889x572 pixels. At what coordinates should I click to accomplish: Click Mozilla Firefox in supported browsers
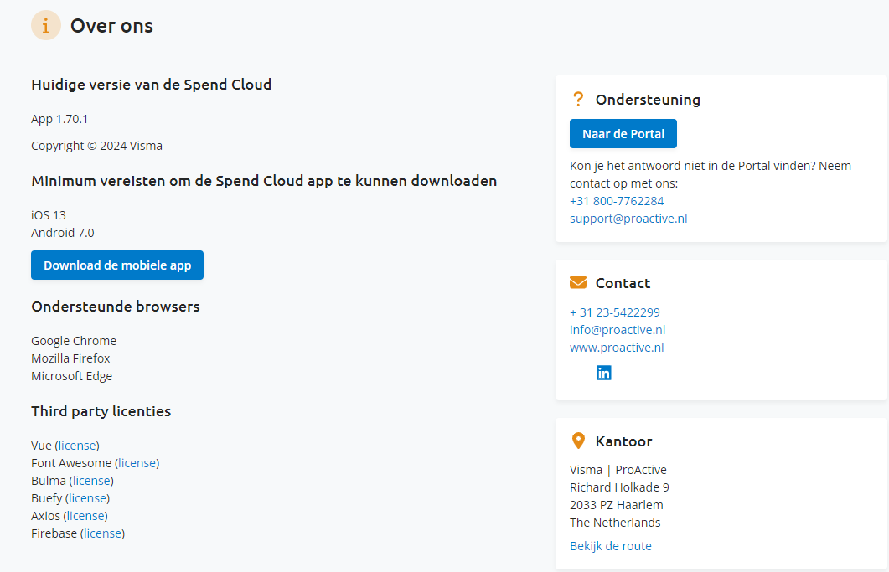click(70, 358)
